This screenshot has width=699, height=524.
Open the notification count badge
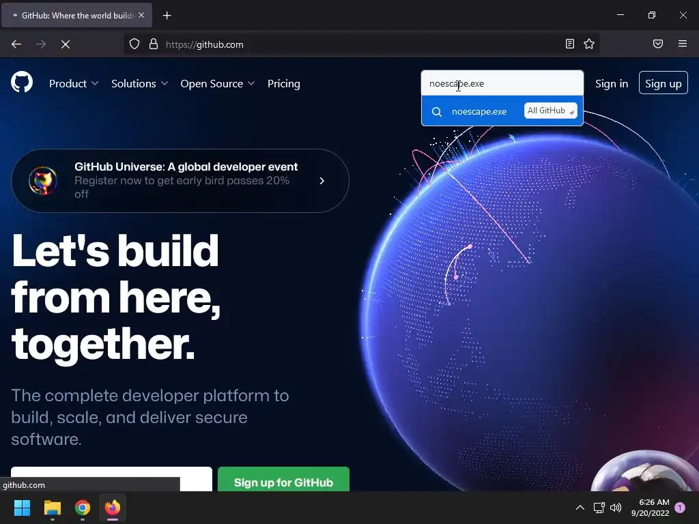tap(681, 508)
